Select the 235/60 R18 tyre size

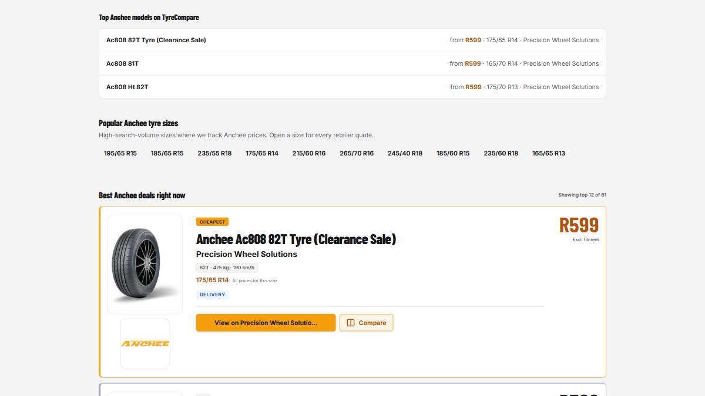tap(501, 153)
